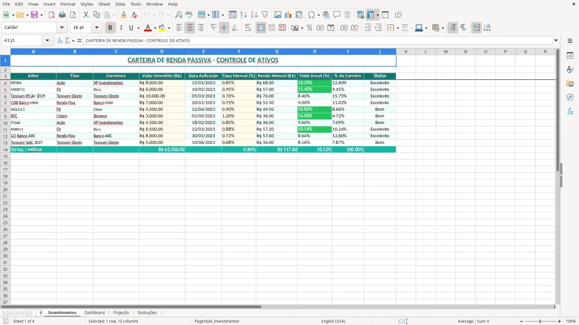Open the special character dropdown arrow
This screenshot has width=579, height=325.
[319, 15]
